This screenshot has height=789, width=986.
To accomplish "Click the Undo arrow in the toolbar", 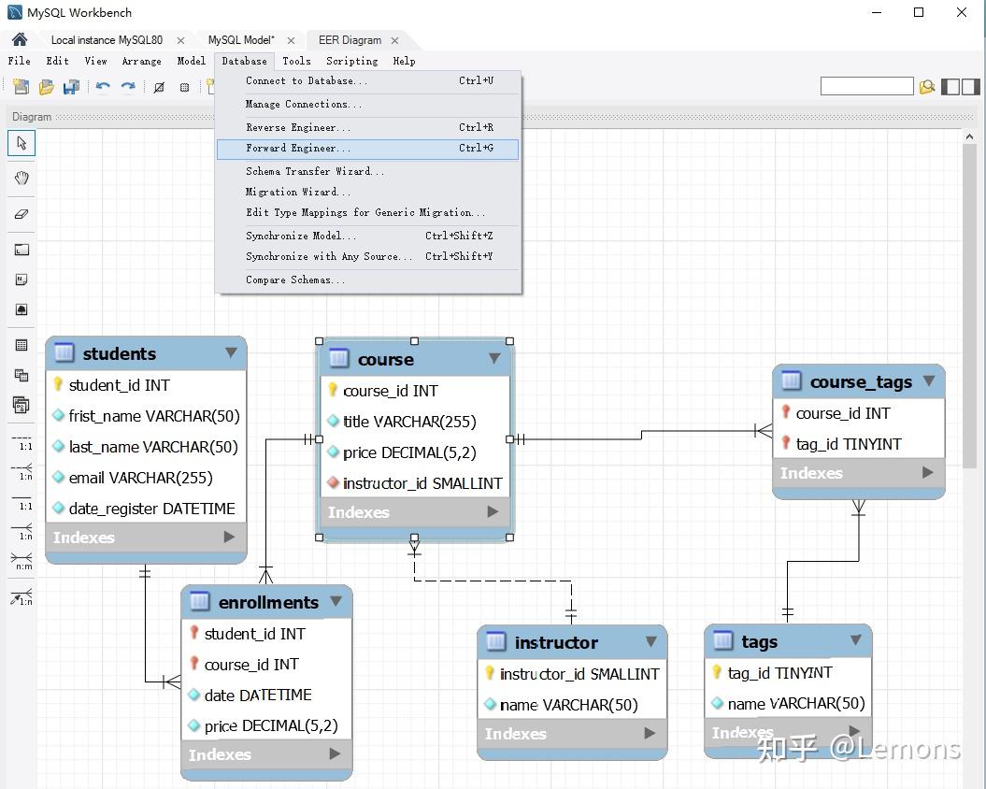I will (101, 86).
